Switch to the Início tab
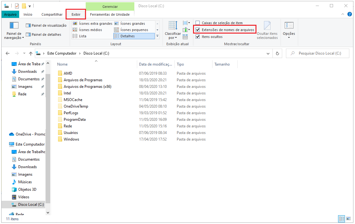Viewport: 355px width, 224px height. [x=28, y=14]
